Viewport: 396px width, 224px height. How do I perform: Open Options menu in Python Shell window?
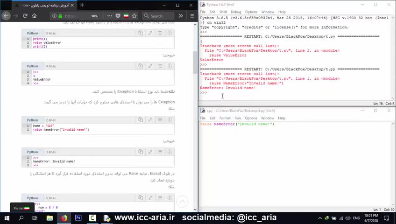251,12
